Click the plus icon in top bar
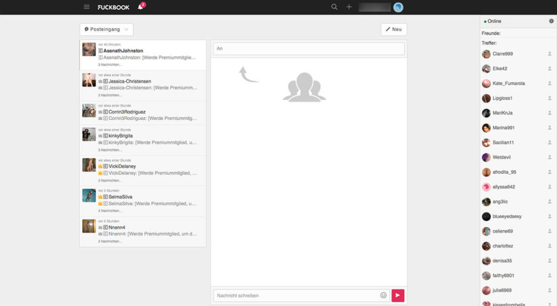This screenshot has width=557, height=306. 349,7
